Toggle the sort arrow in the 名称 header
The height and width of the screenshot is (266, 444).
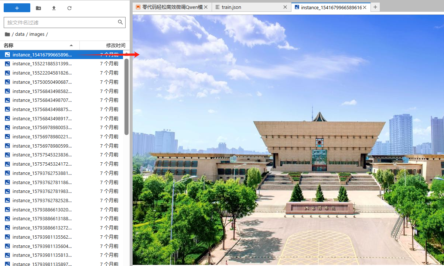(71, 45)
